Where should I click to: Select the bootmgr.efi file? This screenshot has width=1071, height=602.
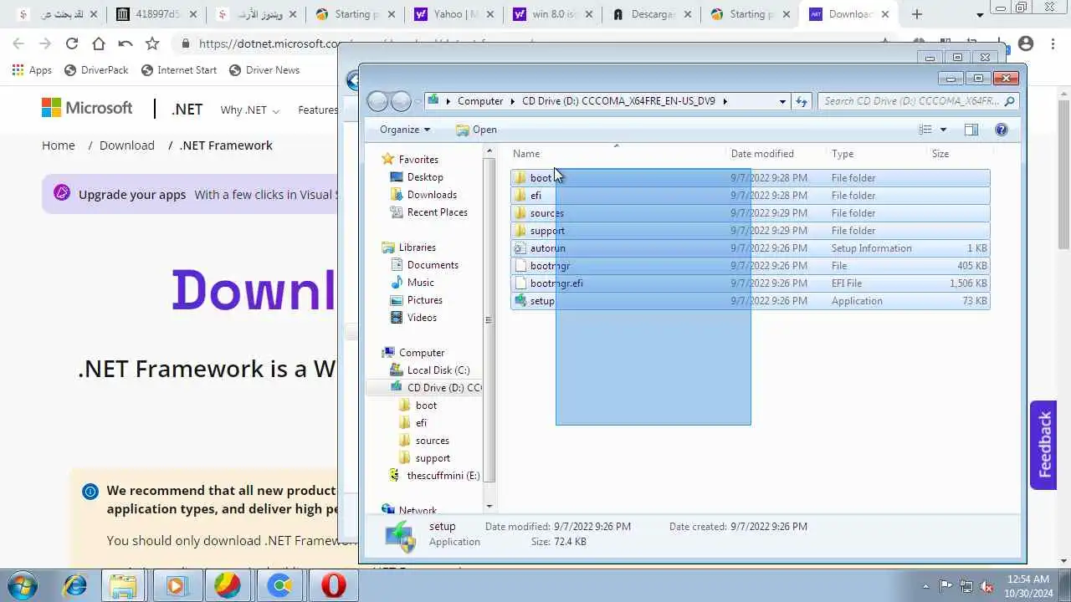click(750, 283)
